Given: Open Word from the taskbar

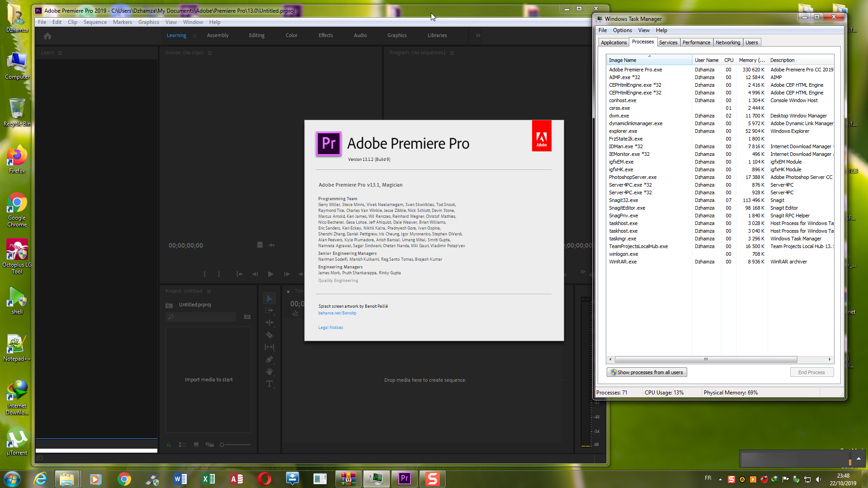Looking at the screenshot, I should pyautogui.click(x=180, y=479).
